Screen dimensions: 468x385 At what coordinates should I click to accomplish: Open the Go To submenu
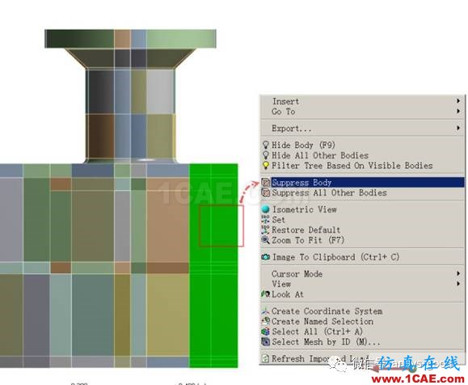click(x=362, y=112)
